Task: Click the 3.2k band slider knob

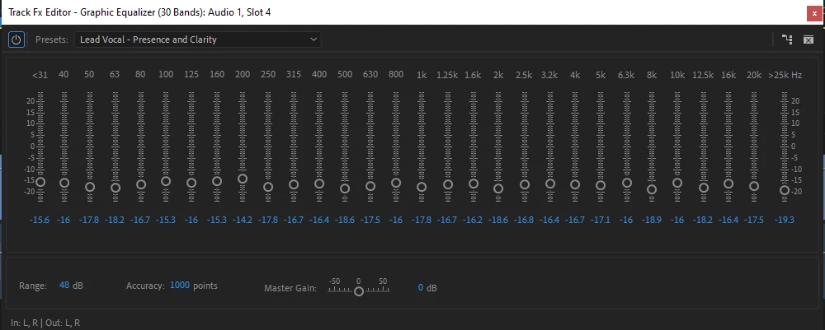Action: (550, 184)
